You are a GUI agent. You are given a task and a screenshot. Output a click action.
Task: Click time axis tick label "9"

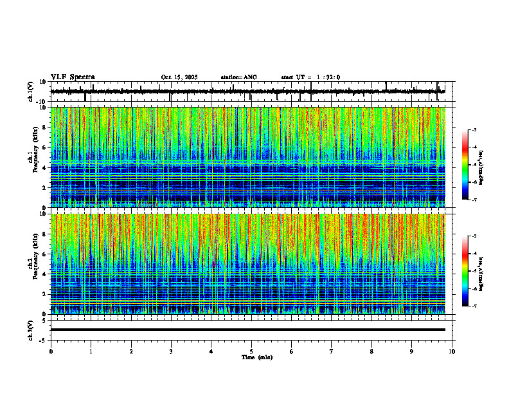coord(411,352)
